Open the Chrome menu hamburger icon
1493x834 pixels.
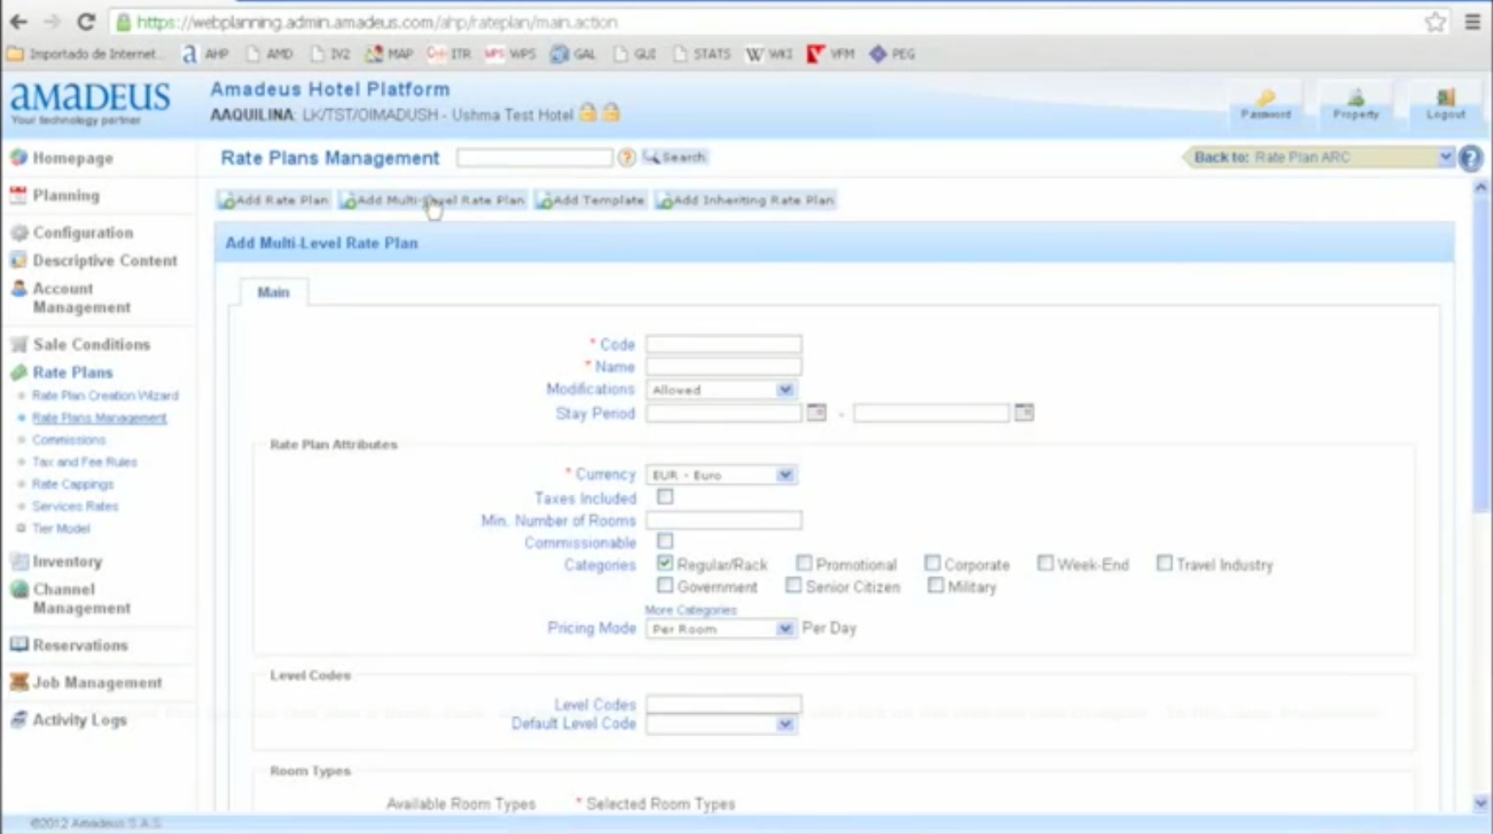click(1473, 22)
